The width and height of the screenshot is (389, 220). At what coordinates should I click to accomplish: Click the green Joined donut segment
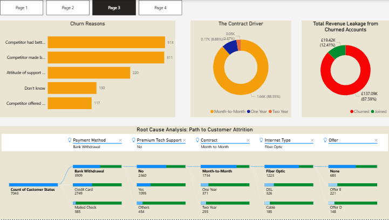[338, 51]
